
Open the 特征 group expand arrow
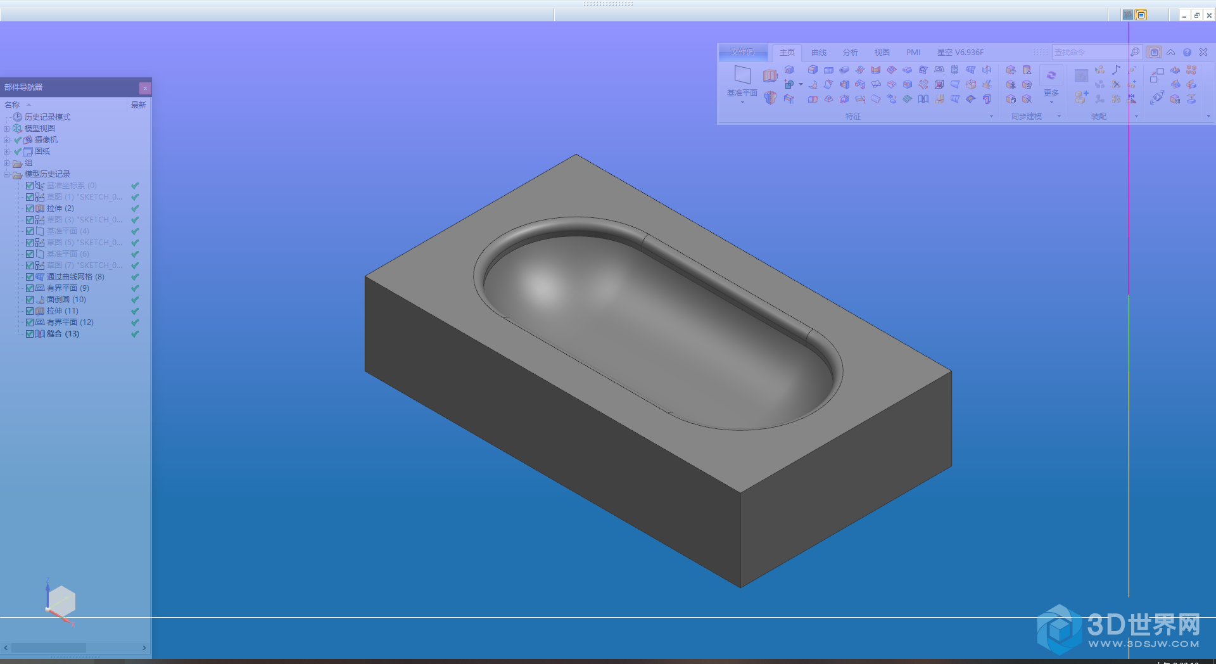991,117
